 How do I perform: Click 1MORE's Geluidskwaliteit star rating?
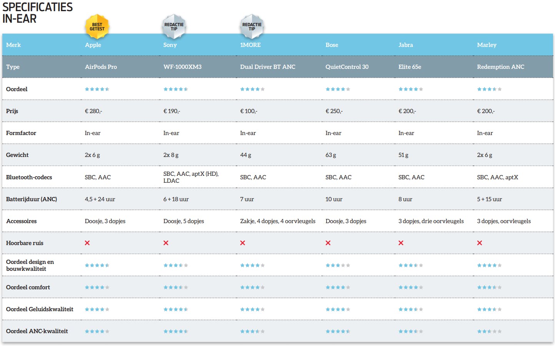pyautogui.click(x=252, y=309)
